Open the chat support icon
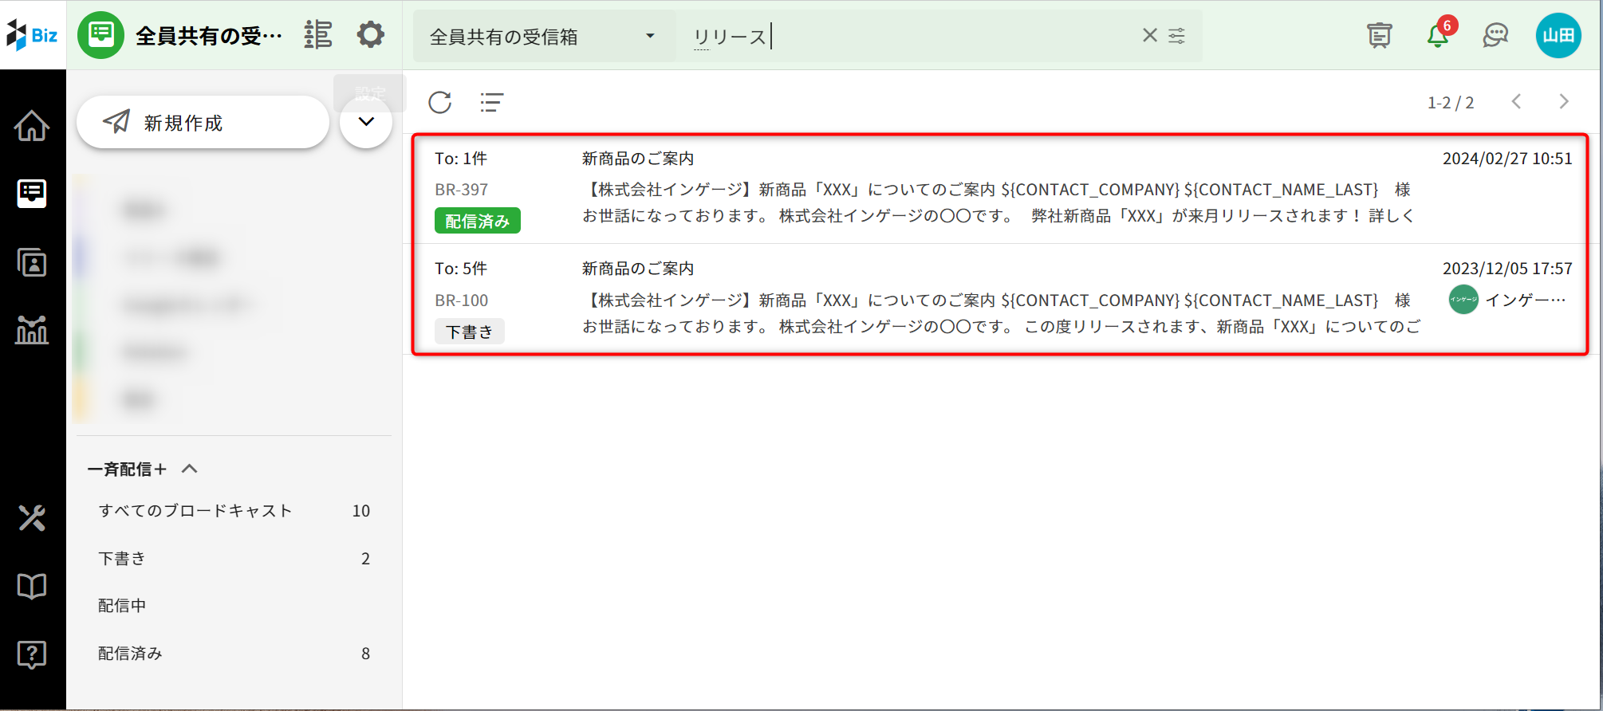The image size is (1603, 711). coord(1495,36)
